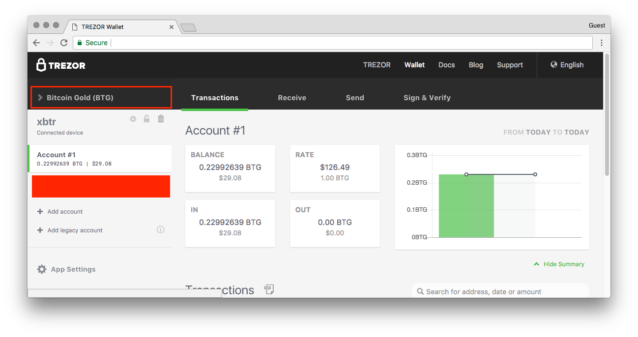Viewport: 638px width, 337px height.
Task: Open Support from the top navigation
Action: click(x=510, y=65)
